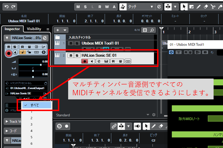The width and height of the screenshot is (223, 148).
Task: Toggle plugin power button in Utsbox window
Action: (171, 52)
